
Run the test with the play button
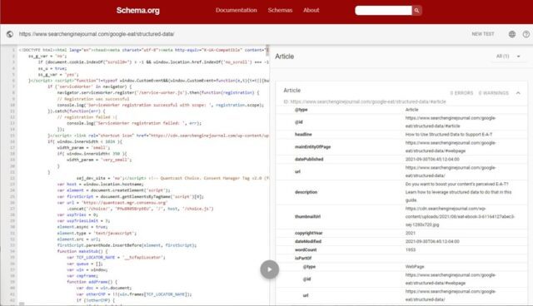click(x=270, y=269)
